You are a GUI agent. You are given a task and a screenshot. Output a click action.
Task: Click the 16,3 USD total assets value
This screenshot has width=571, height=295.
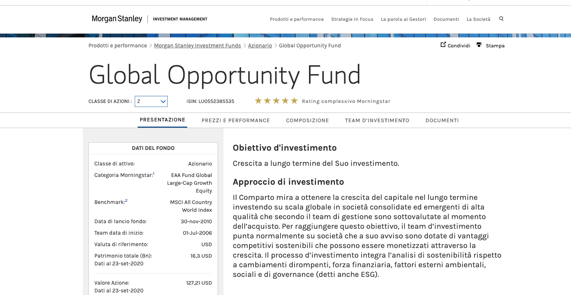pos(201,256)
